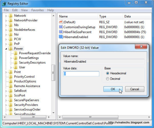Screen dimensions: 154x128
Task: Minimize the Registry Editor window
Action: pos(129,3)
